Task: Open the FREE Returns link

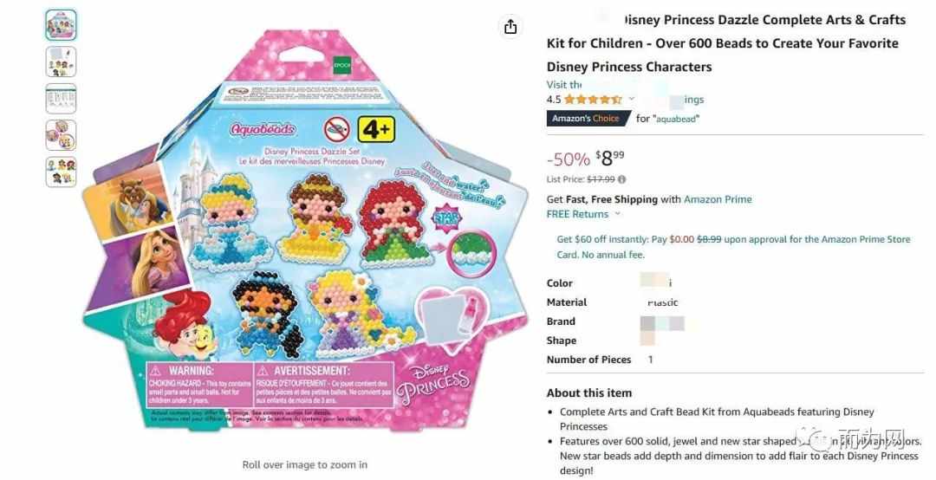Action: (577, 214)
